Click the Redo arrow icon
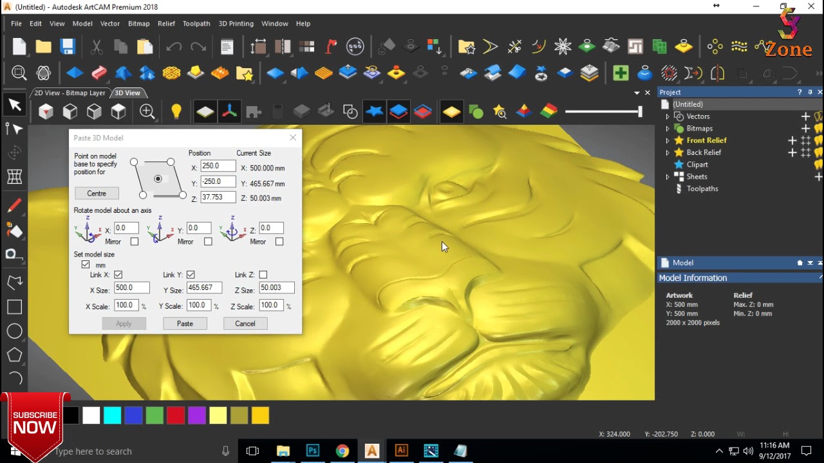The image size is (824, 463). coord(198,46)
